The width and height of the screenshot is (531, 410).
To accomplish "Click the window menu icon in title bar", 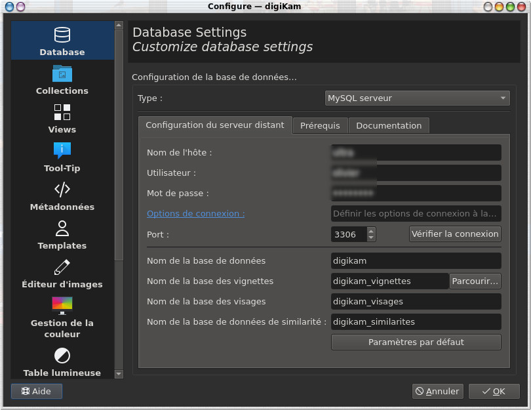I will pos(9,7).
